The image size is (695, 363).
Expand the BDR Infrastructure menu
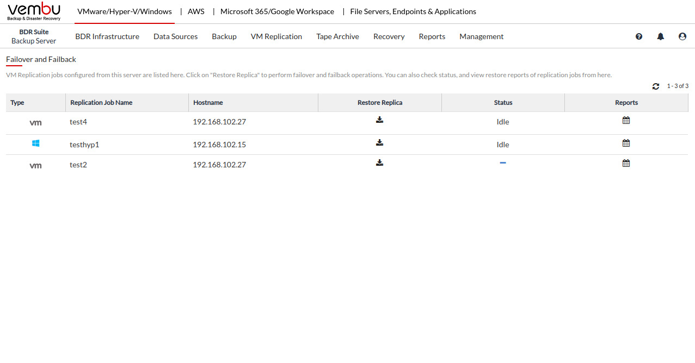click(x=107, y=36)
